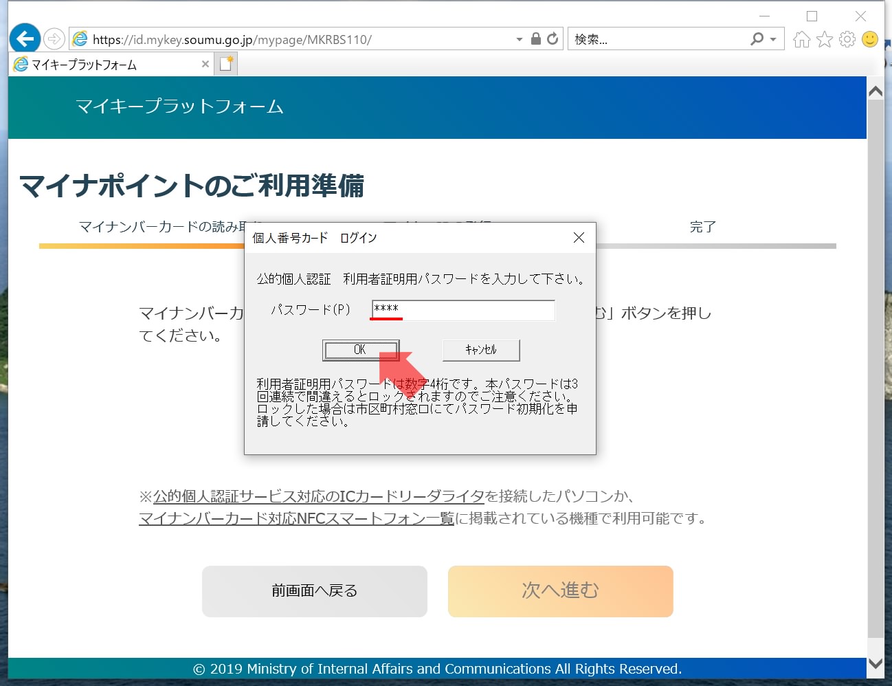Screen dimensions: 892x686
Task: Open the Tools gear icon
Action: [x=847, y=39]
